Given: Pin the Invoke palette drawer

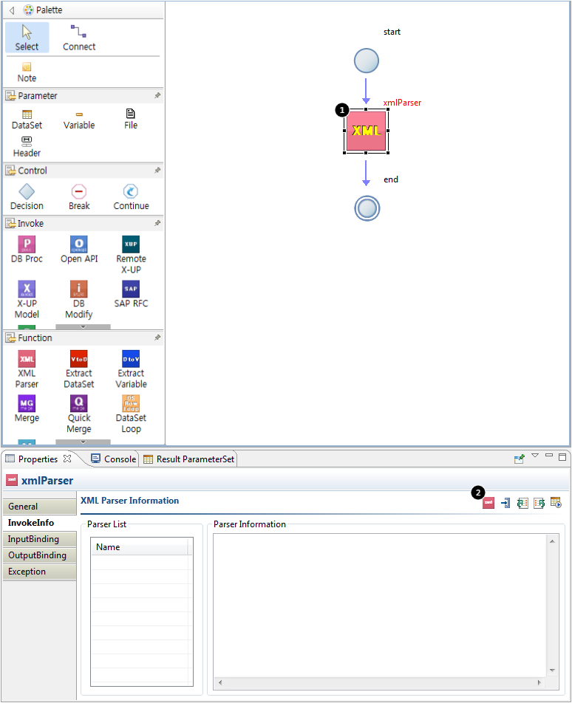Looking at the screenshot, I should (157, 223).
